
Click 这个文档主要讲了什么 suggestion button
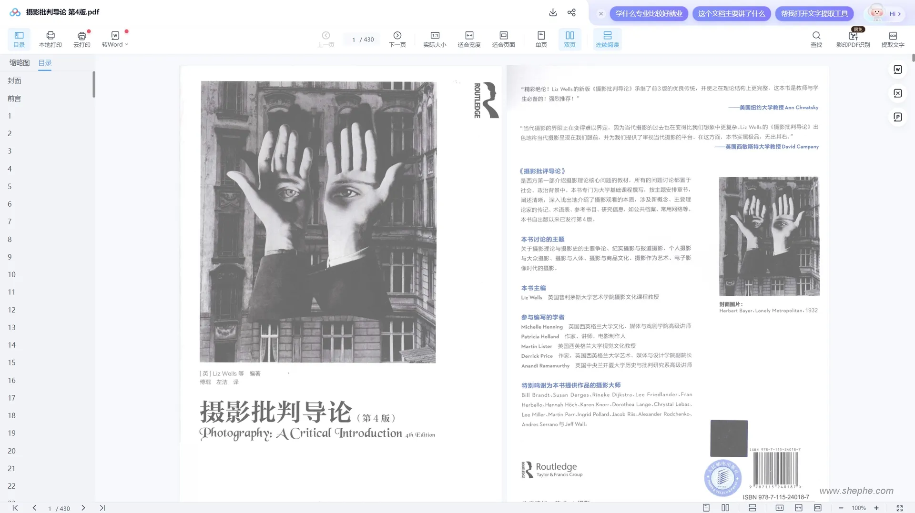point(732,13)
